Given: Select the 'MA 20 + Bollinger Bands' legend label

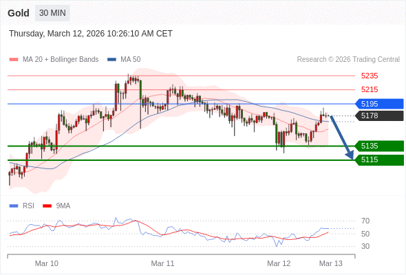Looking at the screenshot, I should pyautogui.click(x=61, y=60).
